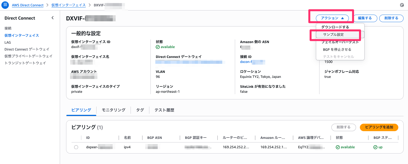Open the dxcon 接続 ID link
The height and width of the screenshot is (164, 408).
point(253,62)
